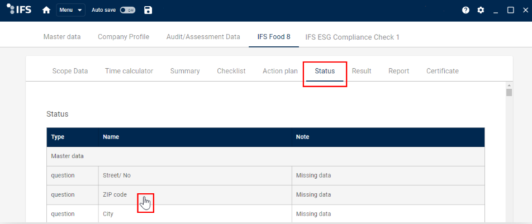
Task: Select the Audit/Assessment Data tab
Action: coord(203,37)
